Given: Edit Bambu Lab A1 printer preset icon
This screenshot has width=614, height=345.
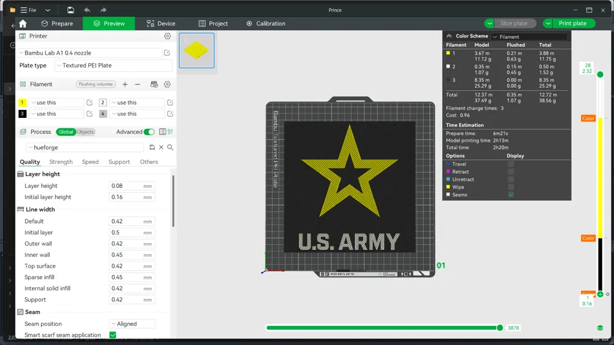Looking at the screenshot, I should 167,53.
